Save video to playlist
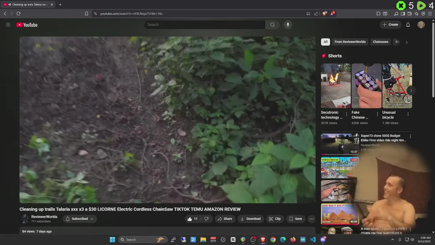 pyautogui.click(x=295, y=219)
